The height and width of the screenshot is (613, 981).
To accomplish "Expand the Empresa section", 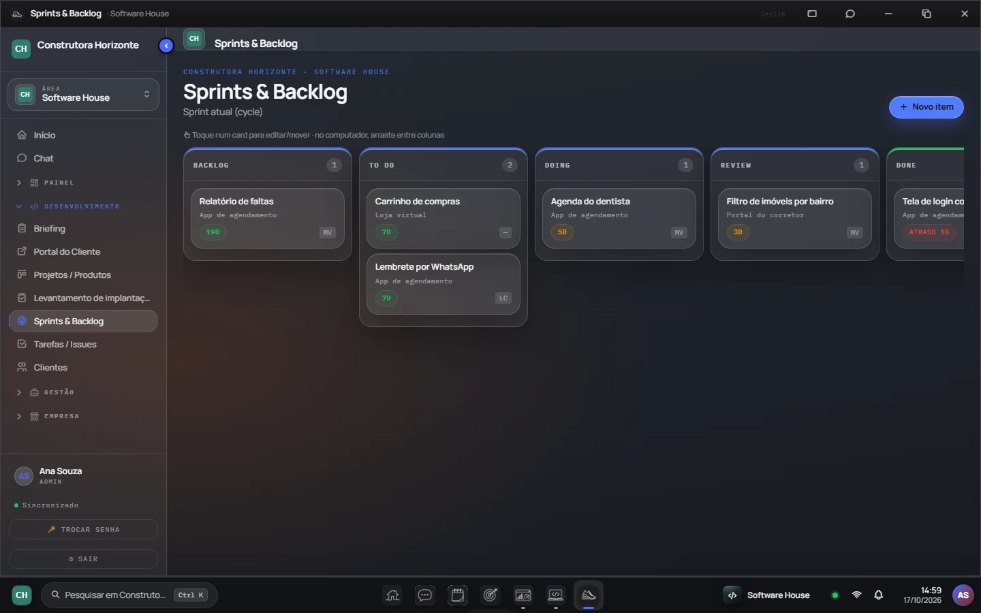I will pyautogui.click(x=83, y=416).
